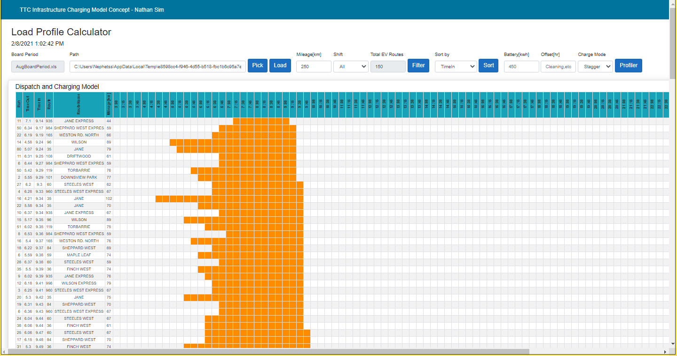Viewport: 677px width, 356px height.
Task: Click the horizontal scrollbar left arrow
Action: (5, 352)
